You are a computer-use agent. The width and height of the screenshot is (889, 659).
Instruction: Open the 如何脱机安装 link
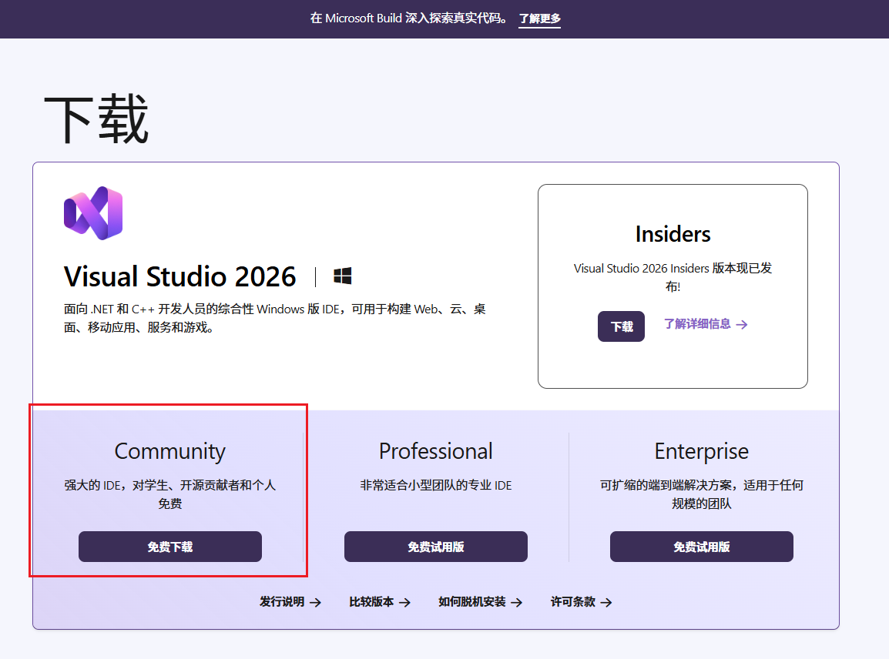(480, 602)
